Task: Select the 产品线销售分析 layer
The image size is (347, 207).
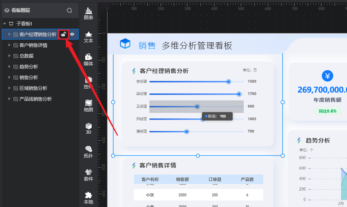Action: tap(40, 99)
